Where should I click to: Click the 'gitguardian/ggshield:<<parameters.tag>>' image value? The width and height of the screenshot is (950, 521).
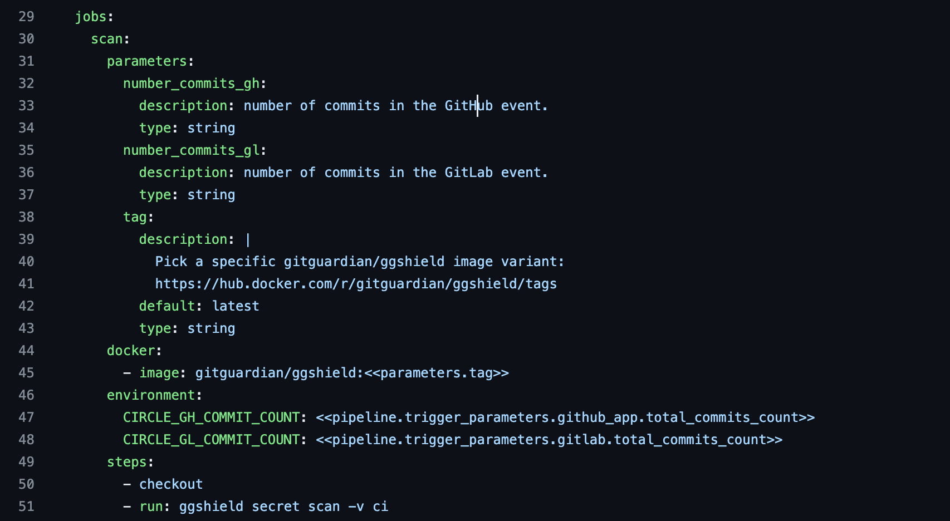pos(352,373)
